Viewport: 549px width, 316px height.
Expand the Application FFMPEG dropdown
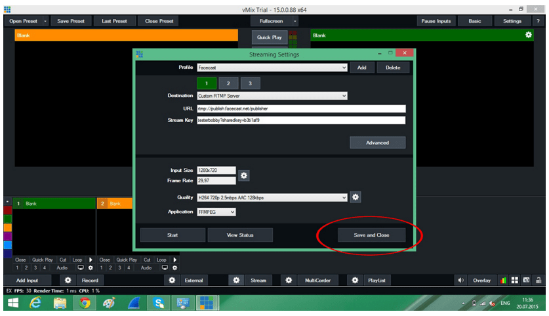(x=232, y=212)
